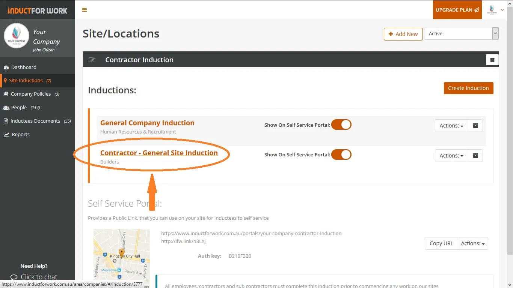Click the Site Inductions pin icon
This screenshot has width=513, height=288.
(x=5, y=81)
